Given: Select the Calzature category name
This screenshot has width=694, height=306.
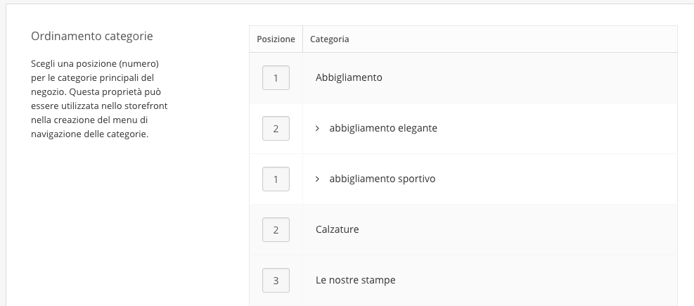Looking at the screenshot, I should (338, 230).
